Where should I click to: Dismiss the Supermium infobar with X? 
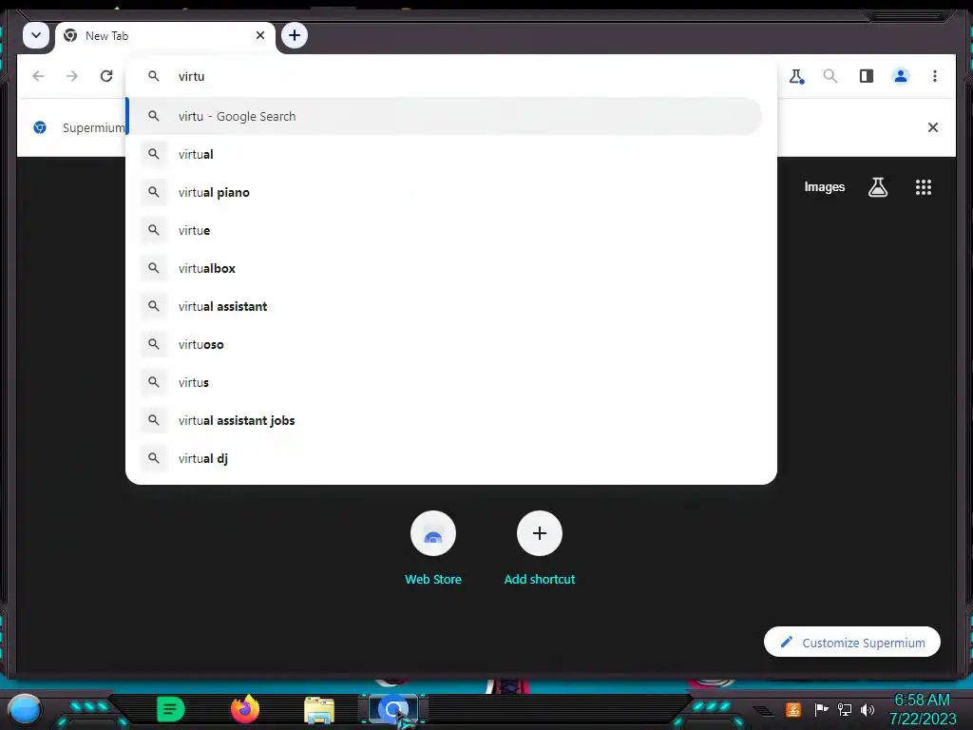point(933,127)
